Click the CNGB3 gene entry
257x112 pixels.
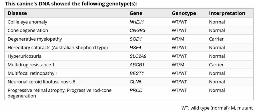tap(137, 31)
